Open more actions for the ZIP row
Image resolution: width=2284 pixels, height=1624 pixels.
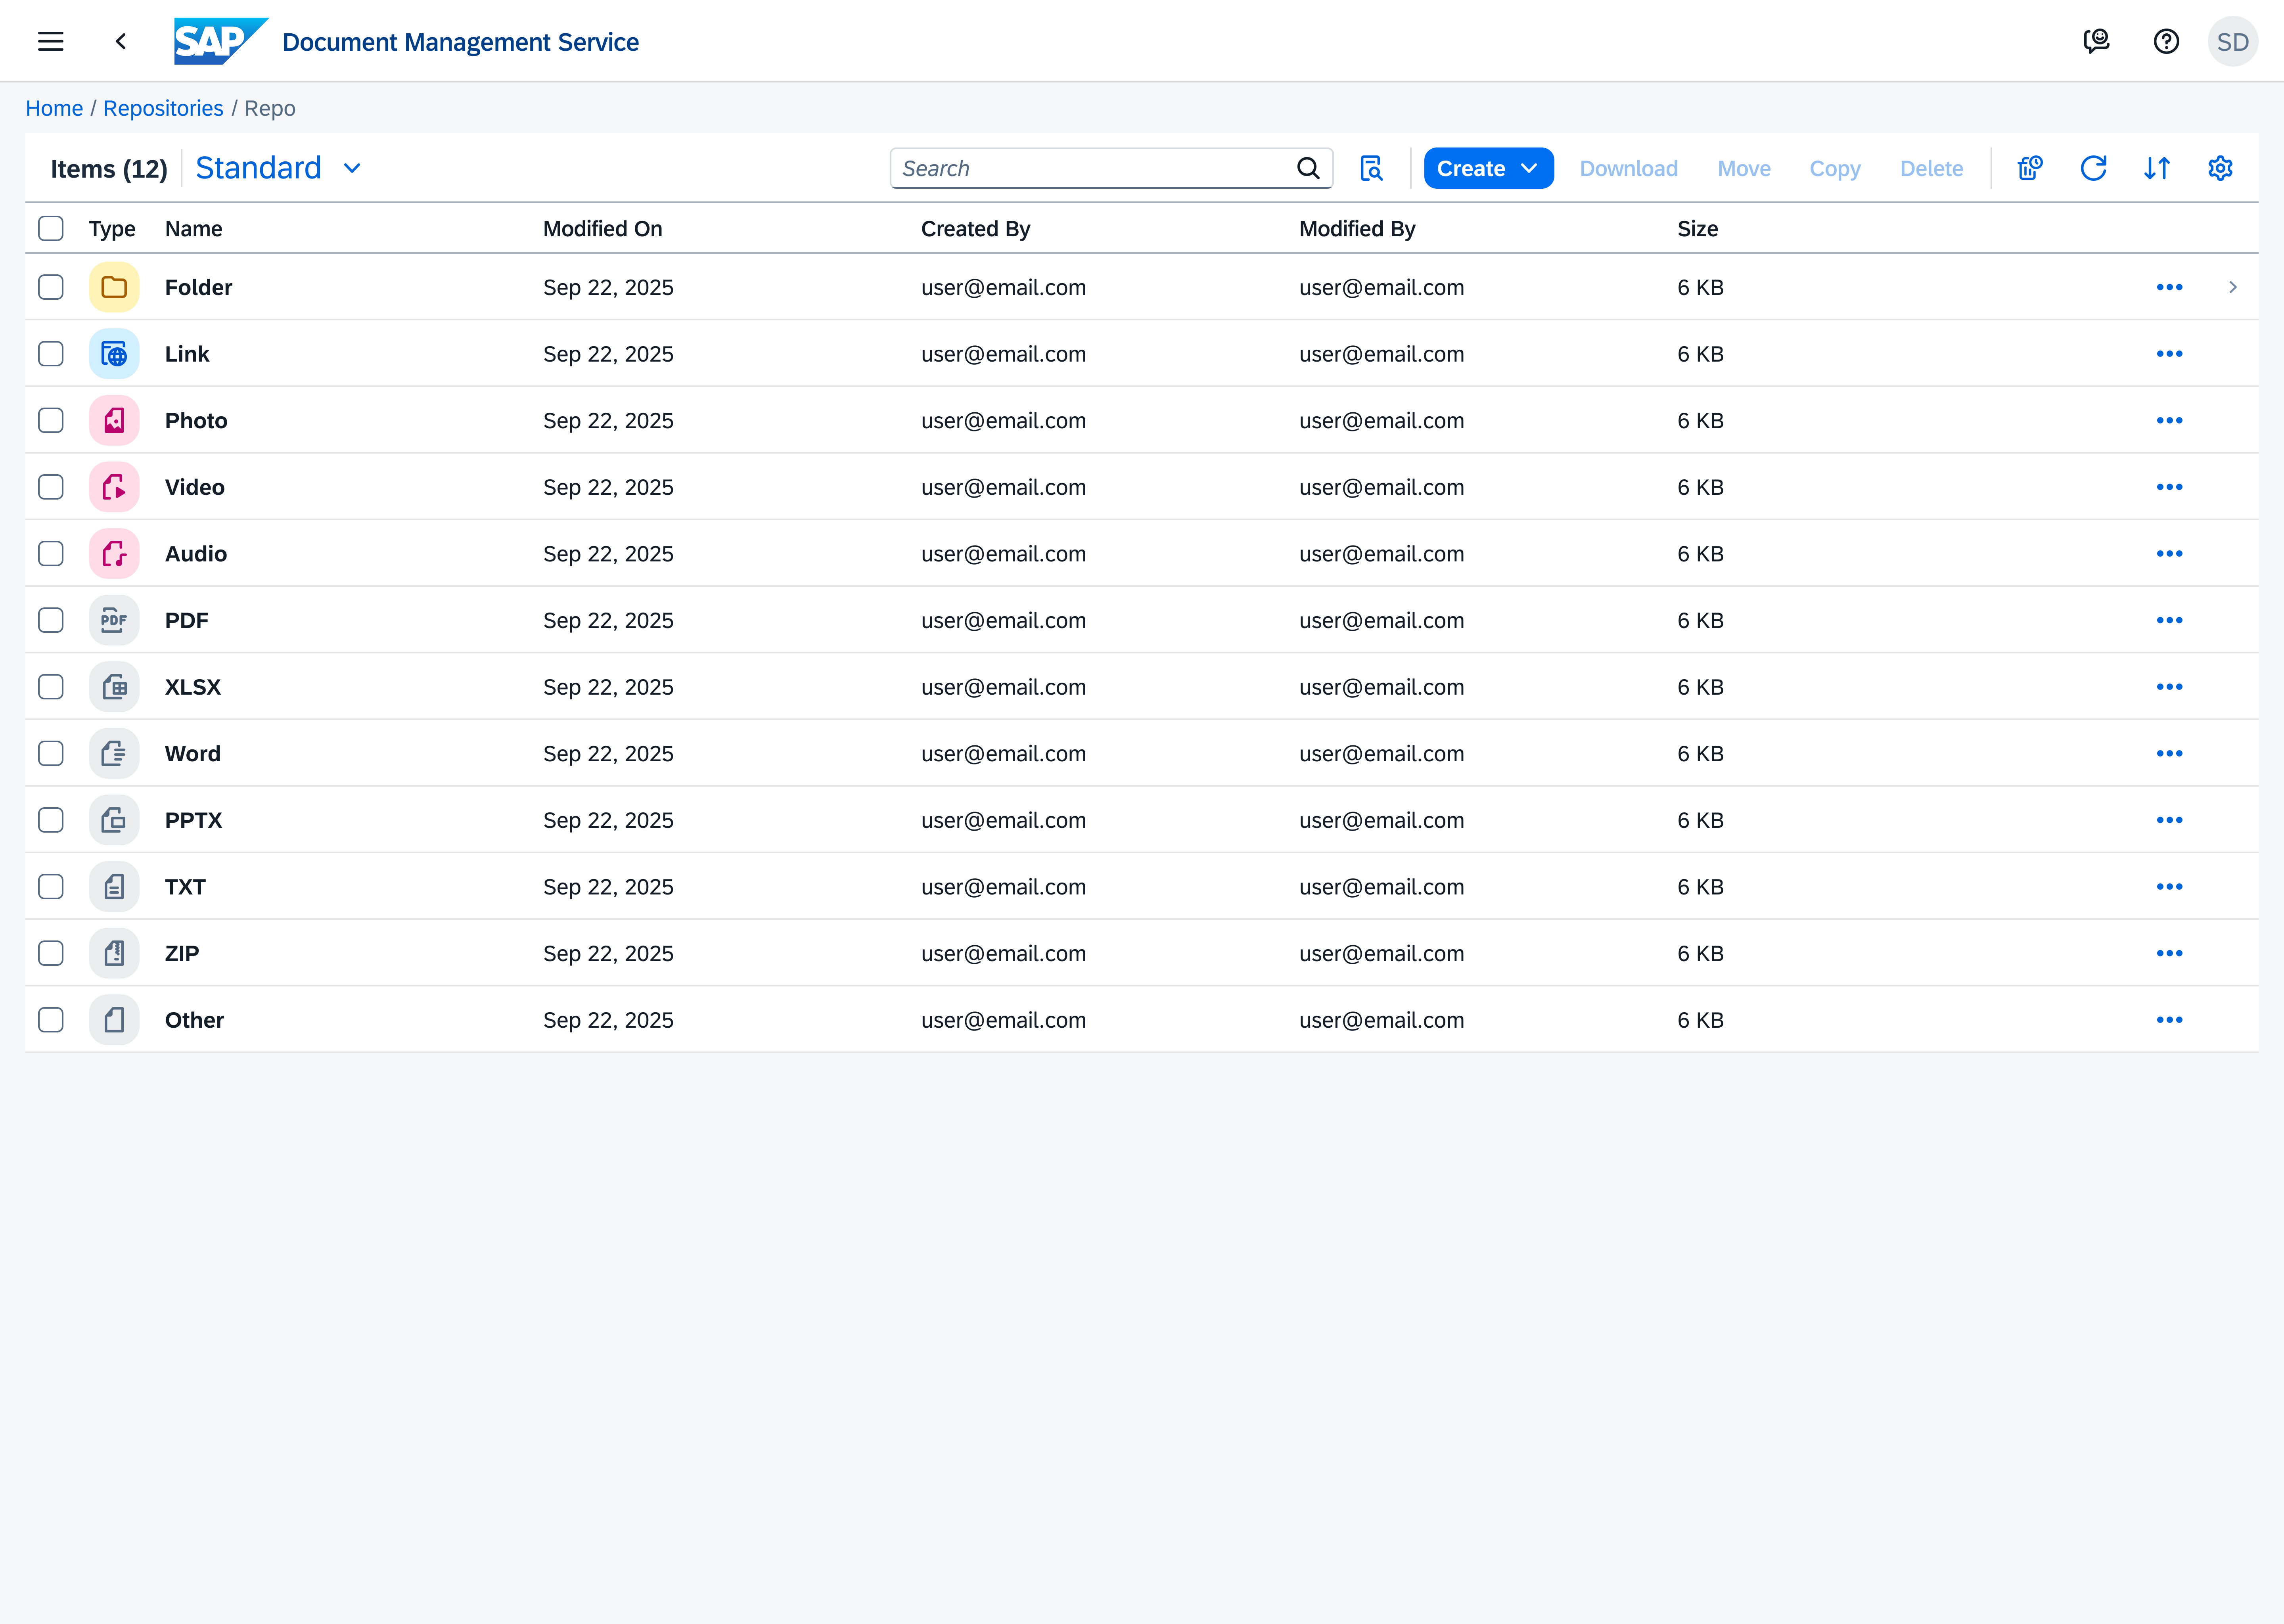pyautogui.click(x=2169, y=953)
